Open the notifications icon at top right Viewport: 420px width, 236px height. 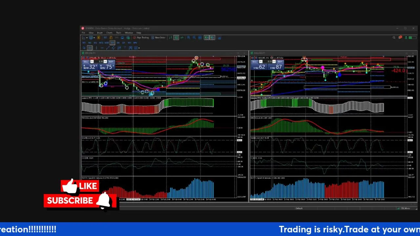pyautogui.click(x=400, y=38)
